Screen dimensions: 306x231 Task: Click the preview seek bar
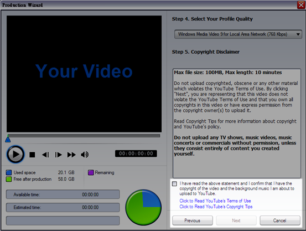point(84,136)
